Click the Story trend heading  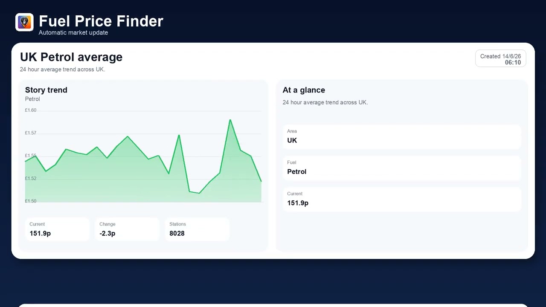(46, 90)
